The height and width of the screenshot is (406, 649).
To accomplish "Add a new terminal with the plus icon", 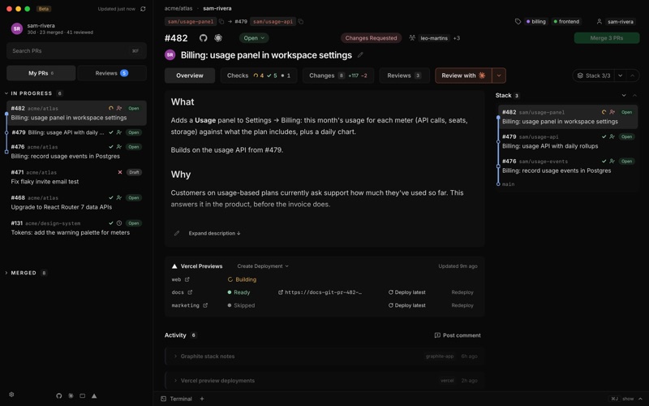I will (x=202, y=399).
